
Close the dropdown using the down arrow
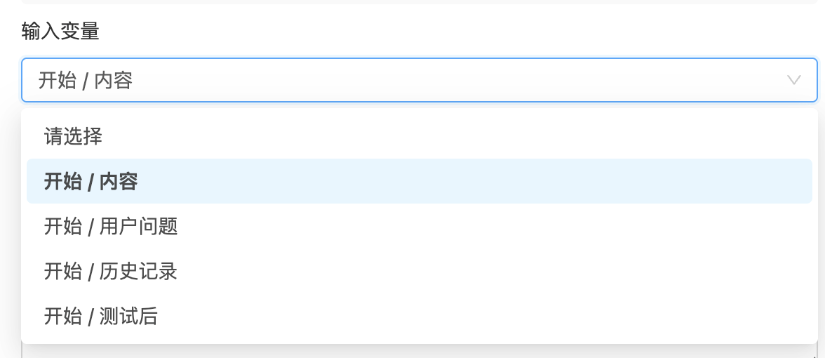click(793, 80)
